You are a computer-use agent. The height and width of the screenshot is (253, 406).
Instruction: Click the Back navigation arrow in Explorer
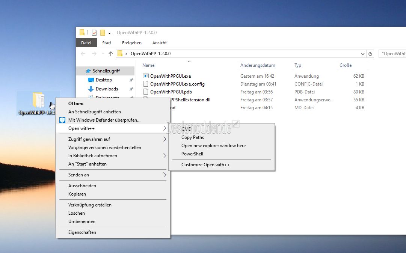click(83, 54)
